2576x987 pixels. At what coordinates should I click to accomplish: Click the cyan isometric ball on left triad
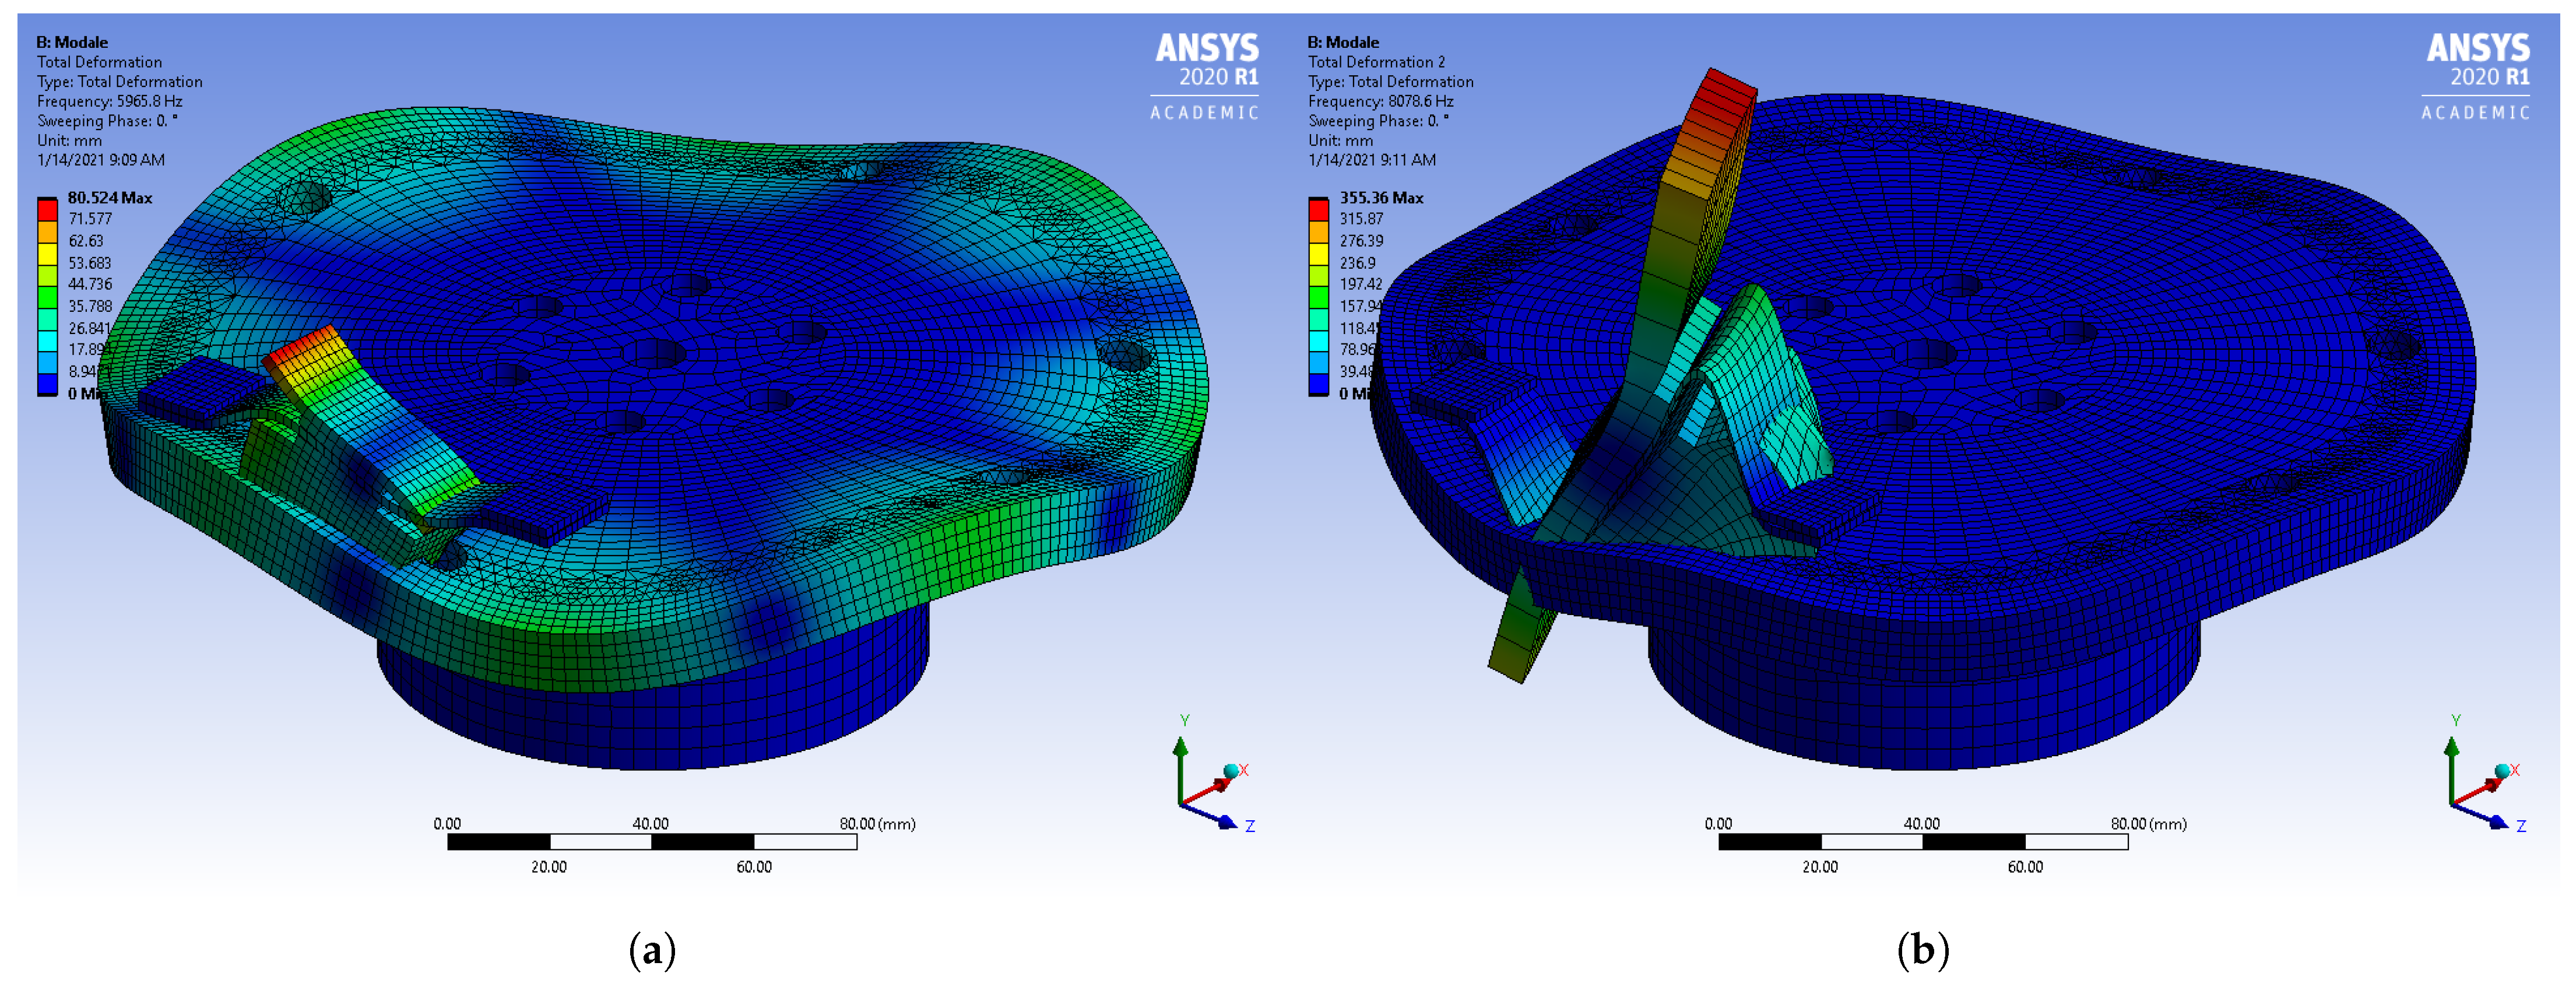1231,771
